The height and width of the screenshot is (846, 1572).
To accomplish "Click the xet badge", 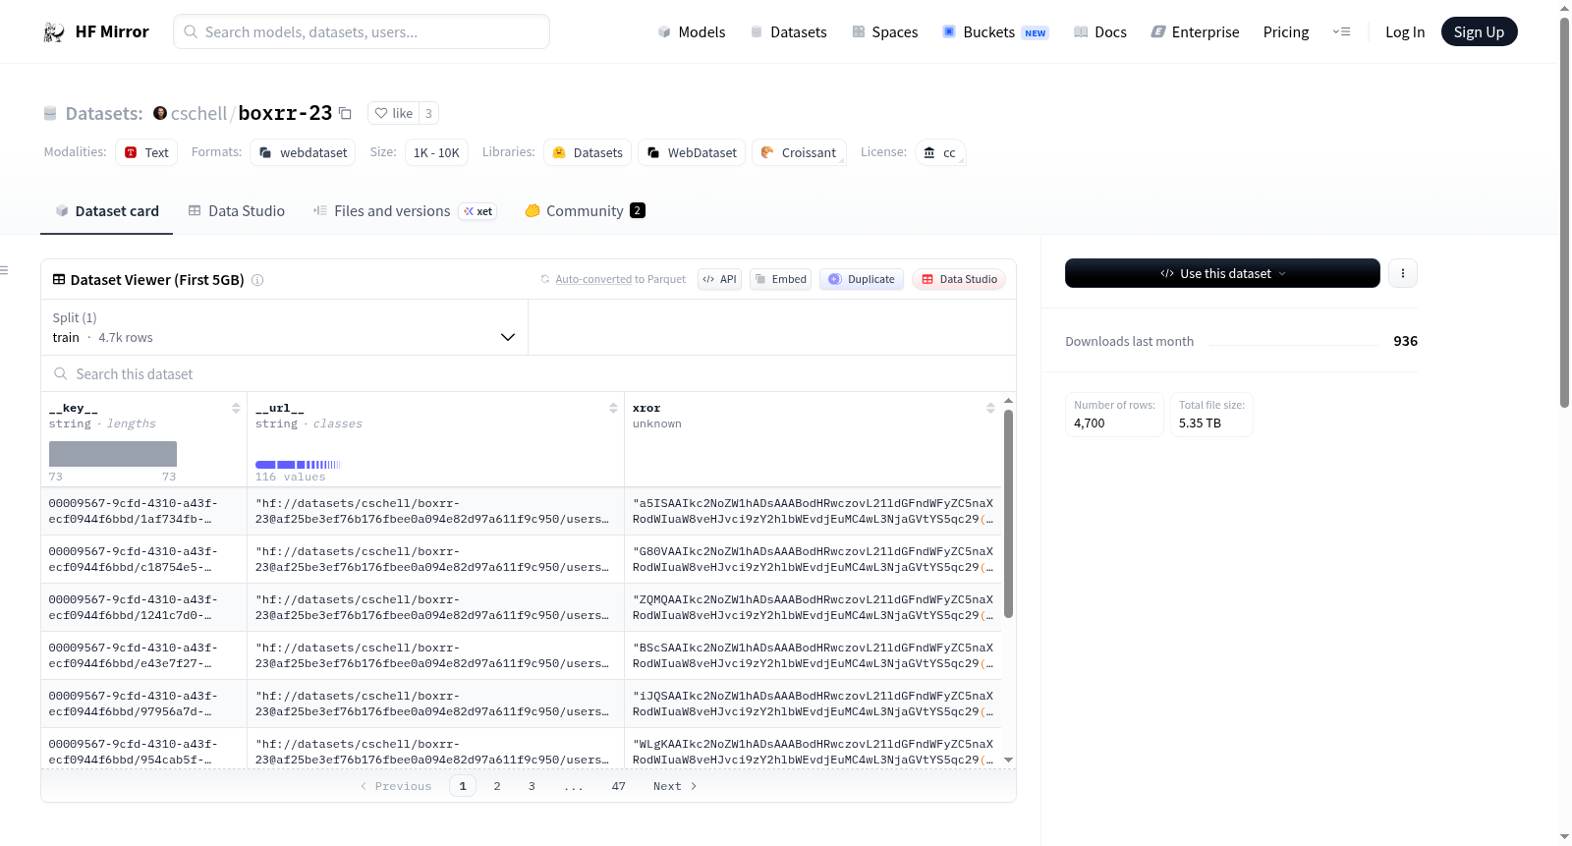I will 478,211.
